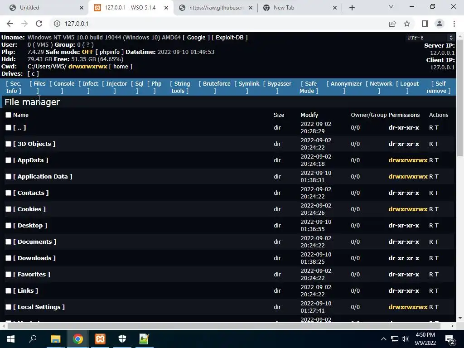This screenshot has width=464, height=348.
Task: Share this page using the share icon
Action: tap(392, 24)
